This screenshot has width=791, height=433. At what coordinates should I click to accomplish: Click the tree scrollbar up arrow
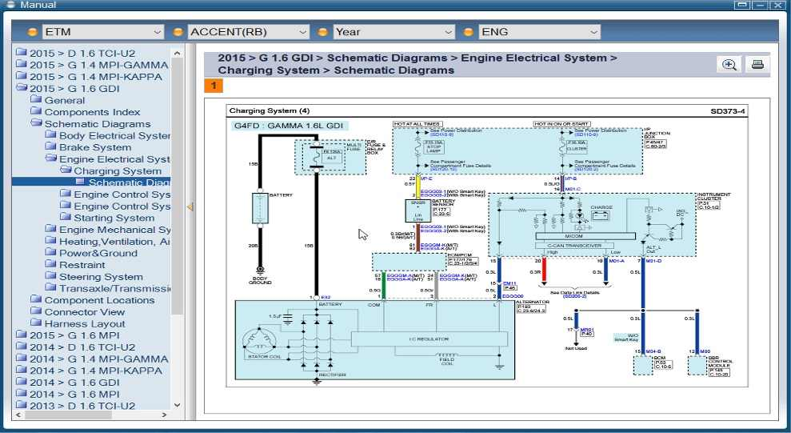coord(178,52)
